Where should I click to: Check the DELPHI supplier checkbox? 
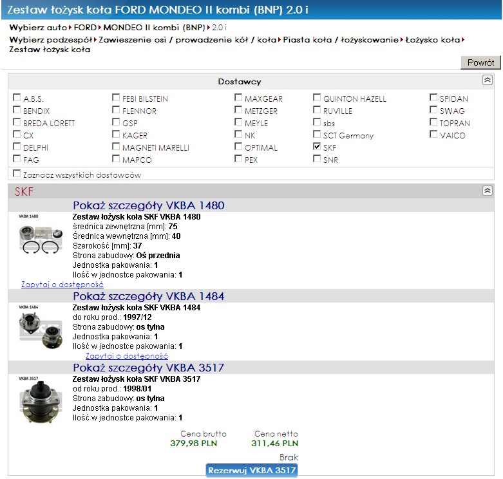point(17,146)
